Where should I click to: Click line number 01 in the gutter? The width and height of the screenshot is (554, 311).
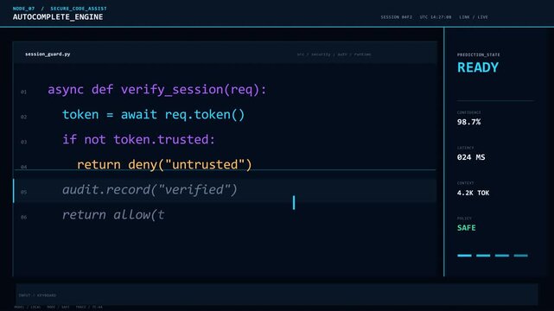click(x=23, y=92)
